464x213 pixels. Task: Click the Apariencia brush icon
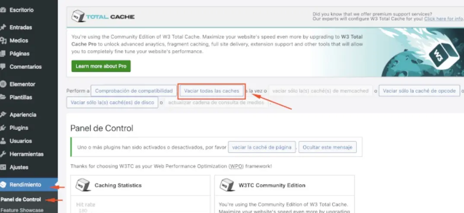(x=3, y=115)
